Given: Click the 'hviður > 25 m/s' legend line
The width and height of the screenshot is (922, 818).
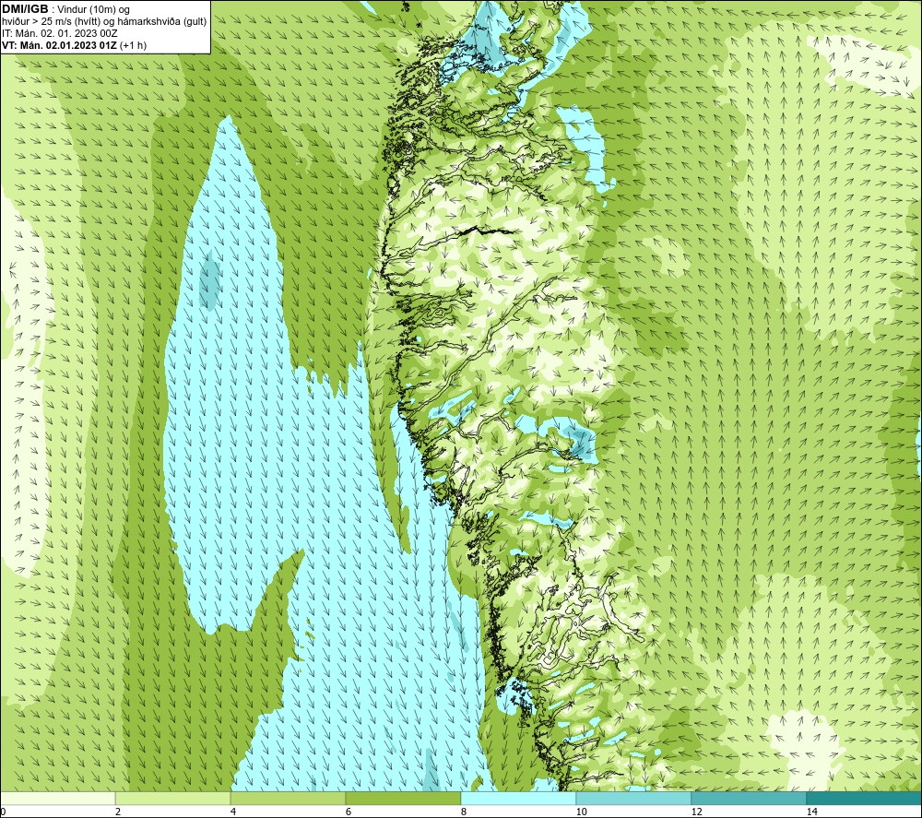Looking at the screenshot, I should [x=104, y=22].
